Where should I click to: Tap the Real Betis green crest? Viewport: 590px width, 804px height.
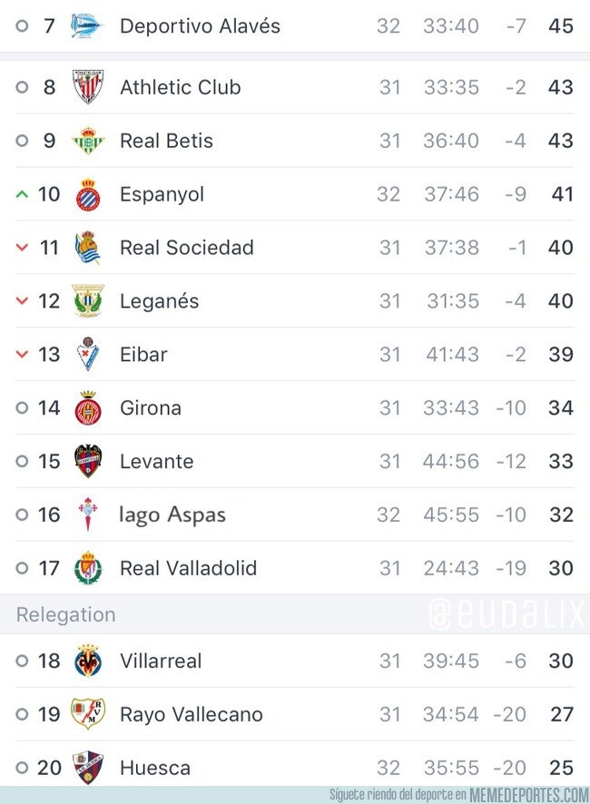click(x=88, y=141)
